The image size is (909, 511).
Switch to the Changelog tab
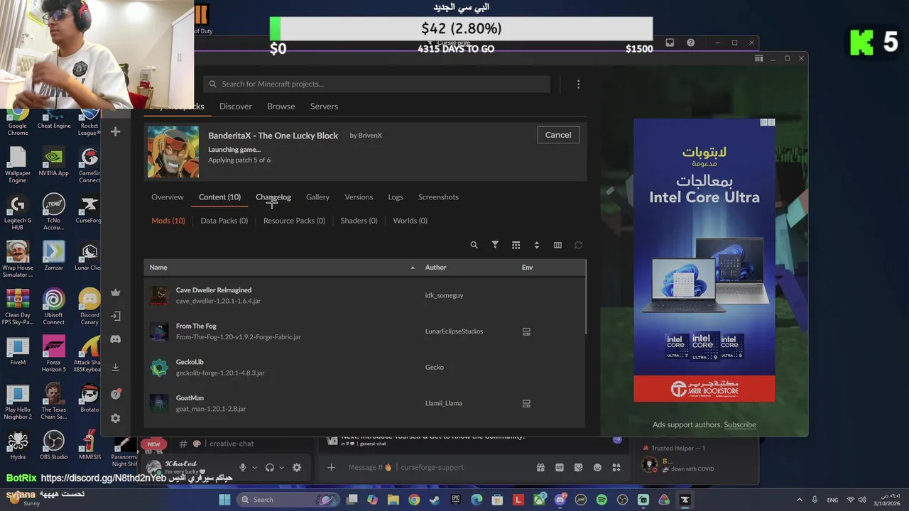tap(273, 197)
